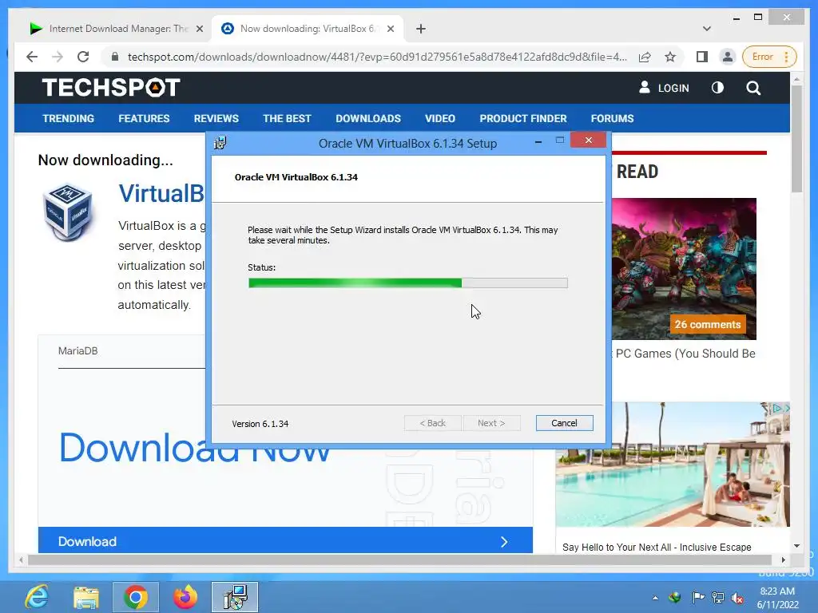Open the VIDEO menu item
818x613 pixels.
coord(440,118)
